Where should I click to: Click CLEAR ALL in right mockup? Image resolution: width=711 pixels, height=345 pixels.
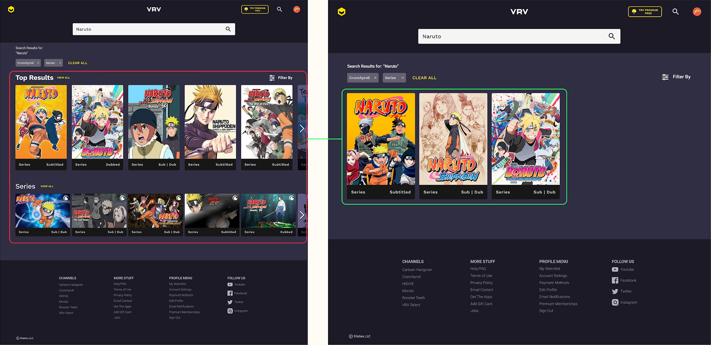click(x=424, y=78)
